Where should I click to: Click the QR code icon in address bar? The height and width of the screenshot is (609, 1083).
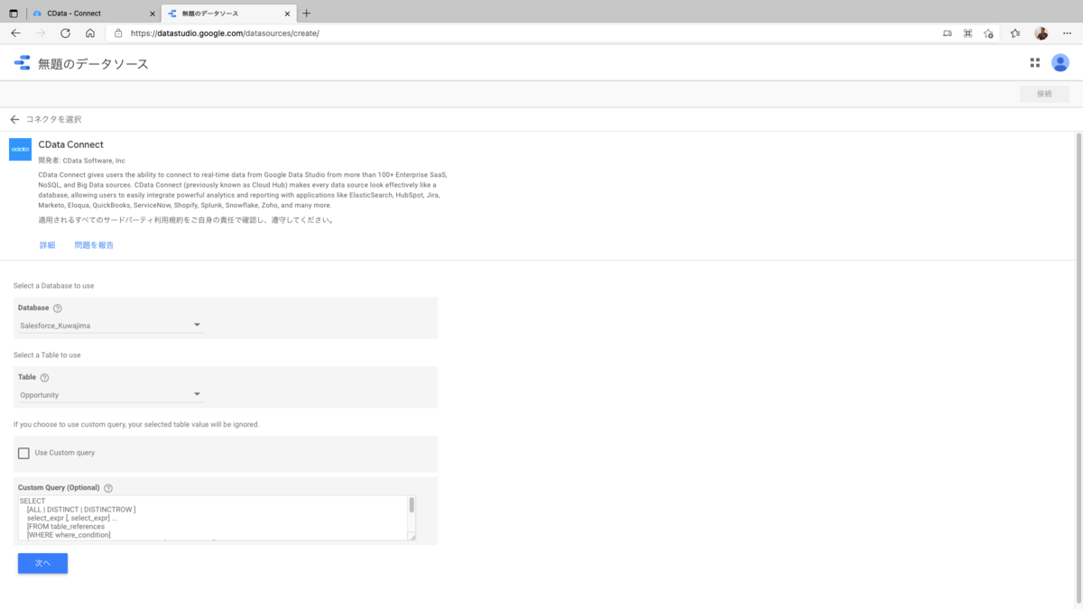(967, 32)
